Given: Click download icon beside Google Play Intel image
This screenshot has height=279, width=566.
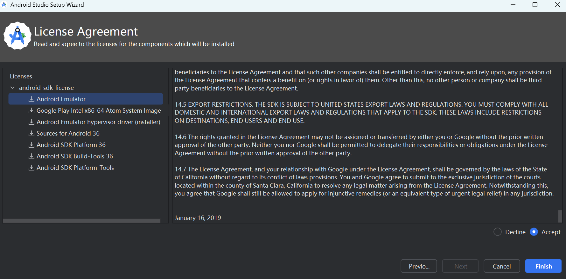Looking at the screenshot, I should coord(31,111).
